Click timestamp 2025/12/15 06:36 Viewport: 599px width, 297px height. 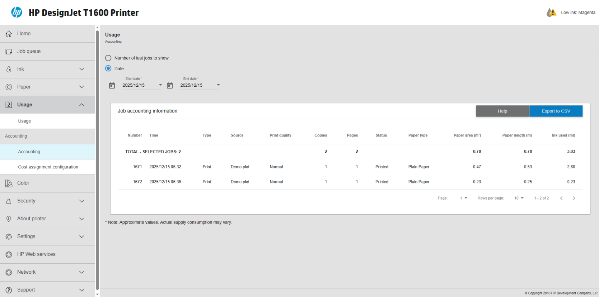click(x=165, y=182)
